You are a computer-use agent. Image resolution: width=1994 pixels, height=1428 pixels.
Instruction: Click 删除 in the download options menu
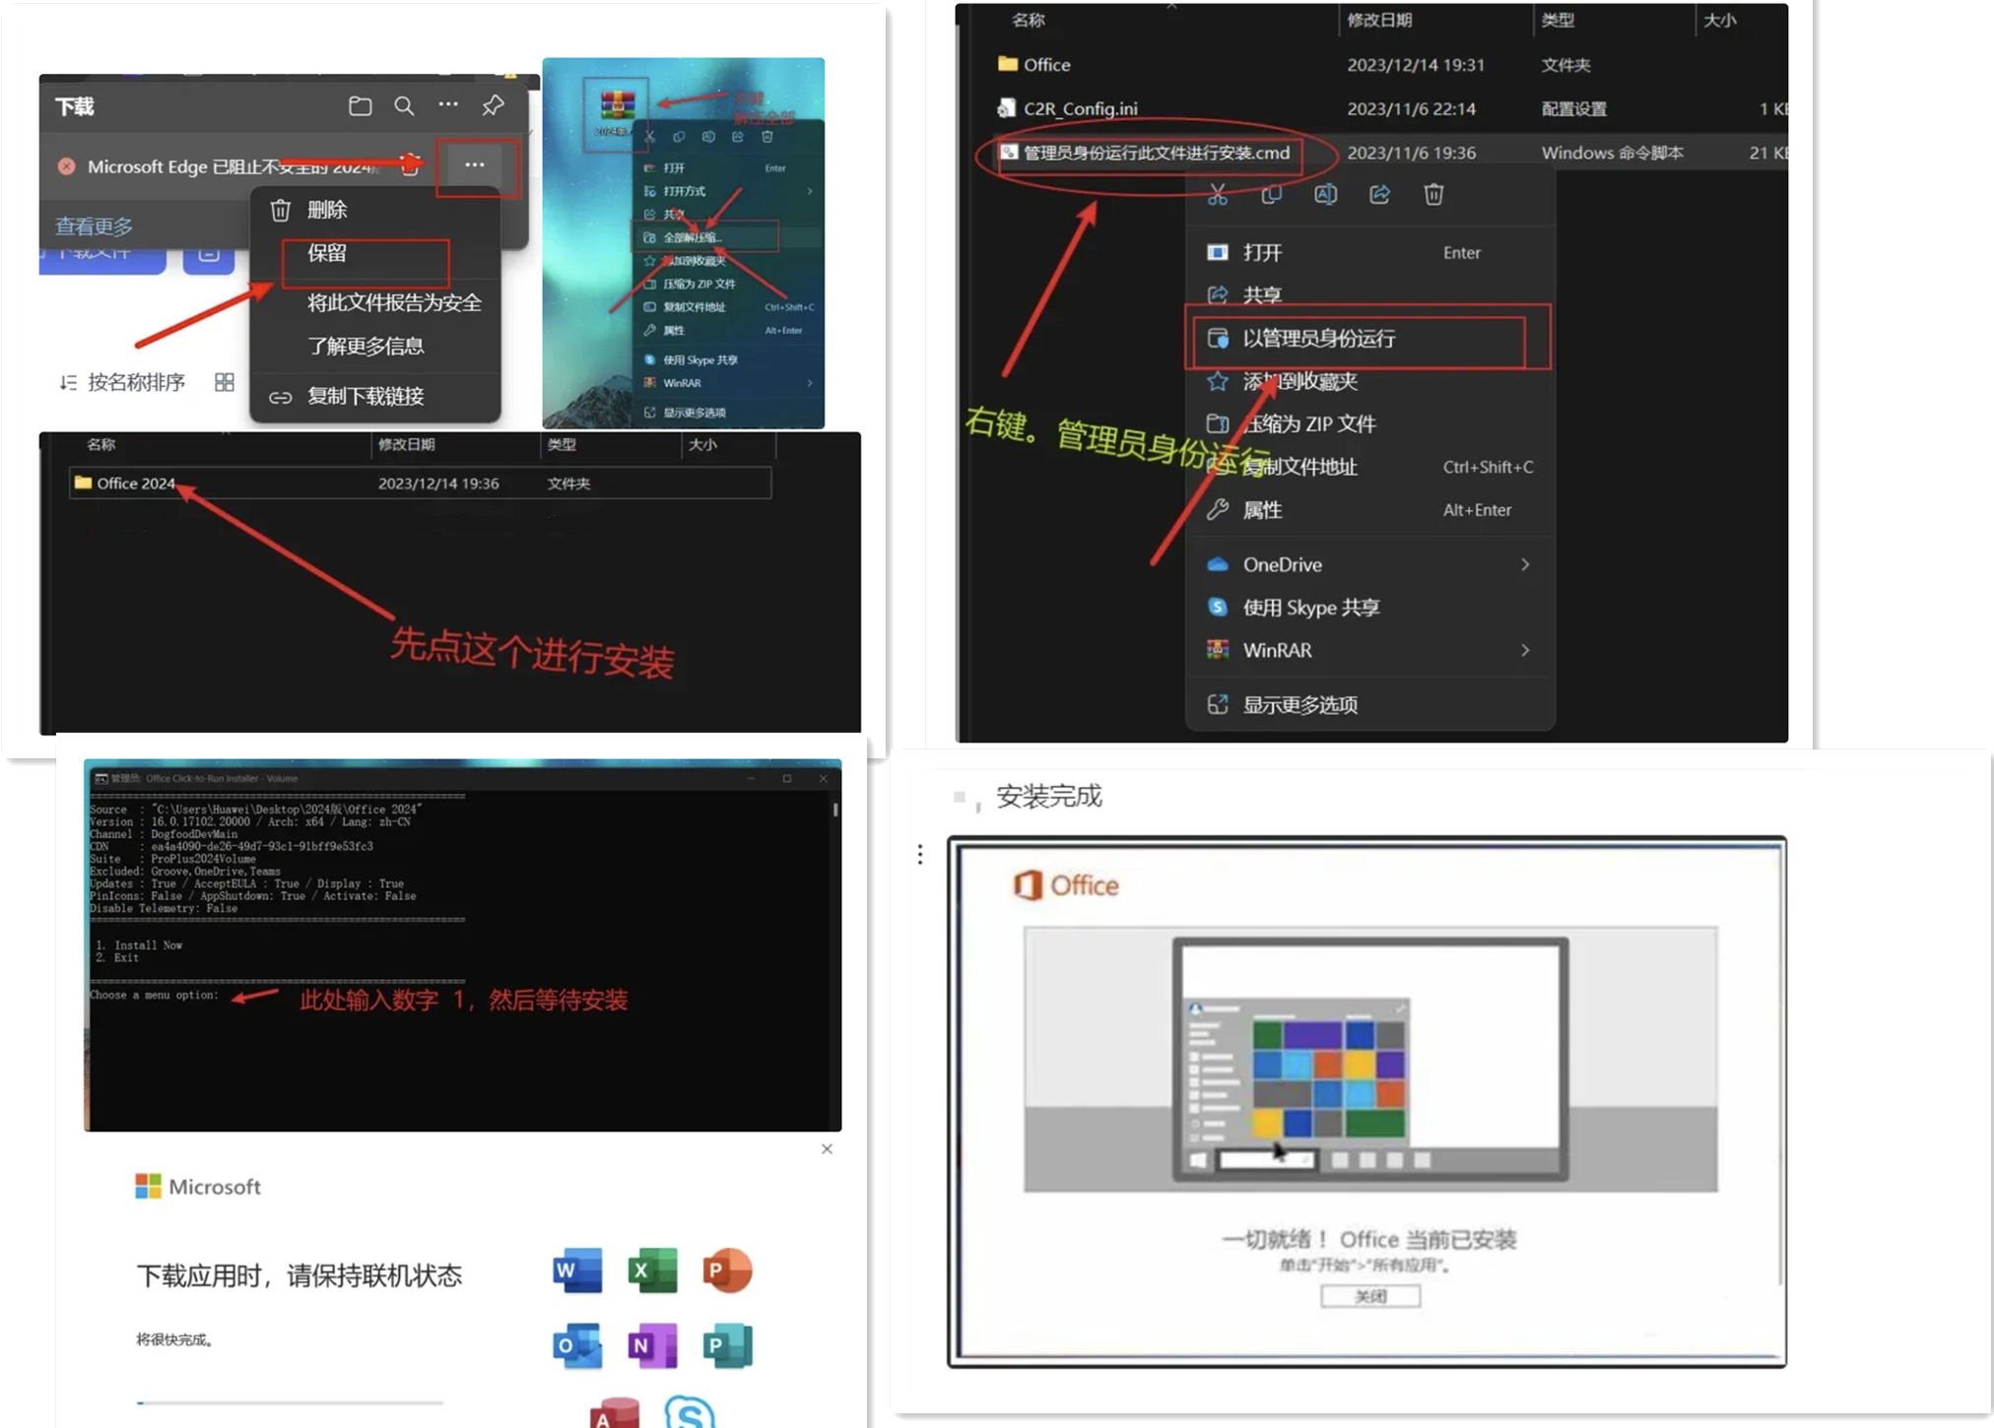point(327,210)
